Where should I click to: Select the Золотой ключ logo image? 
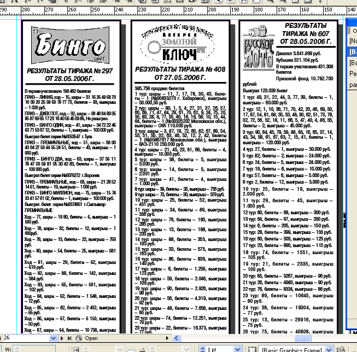tap(177, 44)
